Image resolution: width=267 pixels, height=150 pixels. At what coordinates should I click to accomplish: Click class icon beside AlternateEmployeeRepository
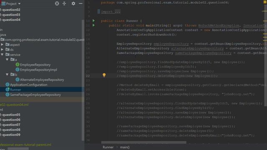[x=18, y=80]
